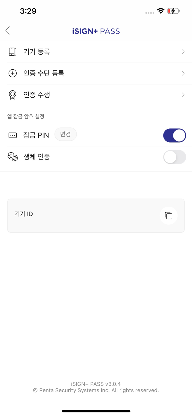This screenshot has height=416, width=192.
Task: Copy the 기기 ID using the copy icon
Action: (x=168, y=215)
